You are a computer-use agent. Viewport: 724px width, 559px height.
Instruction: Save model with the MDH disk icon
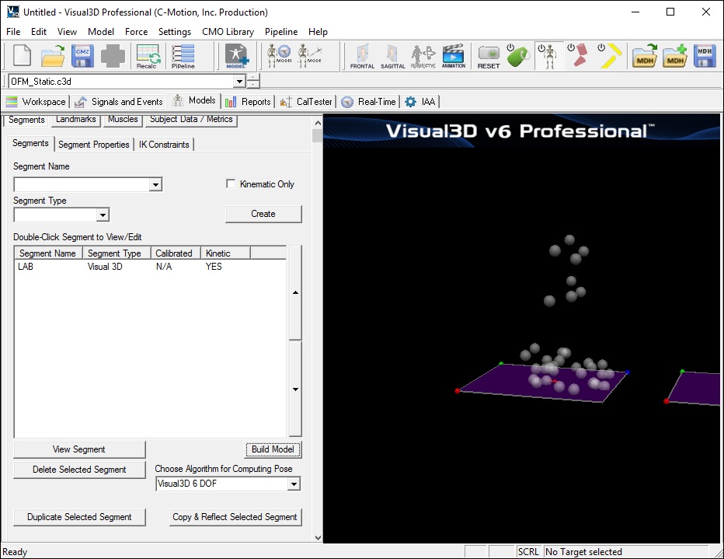click(705, 56)
